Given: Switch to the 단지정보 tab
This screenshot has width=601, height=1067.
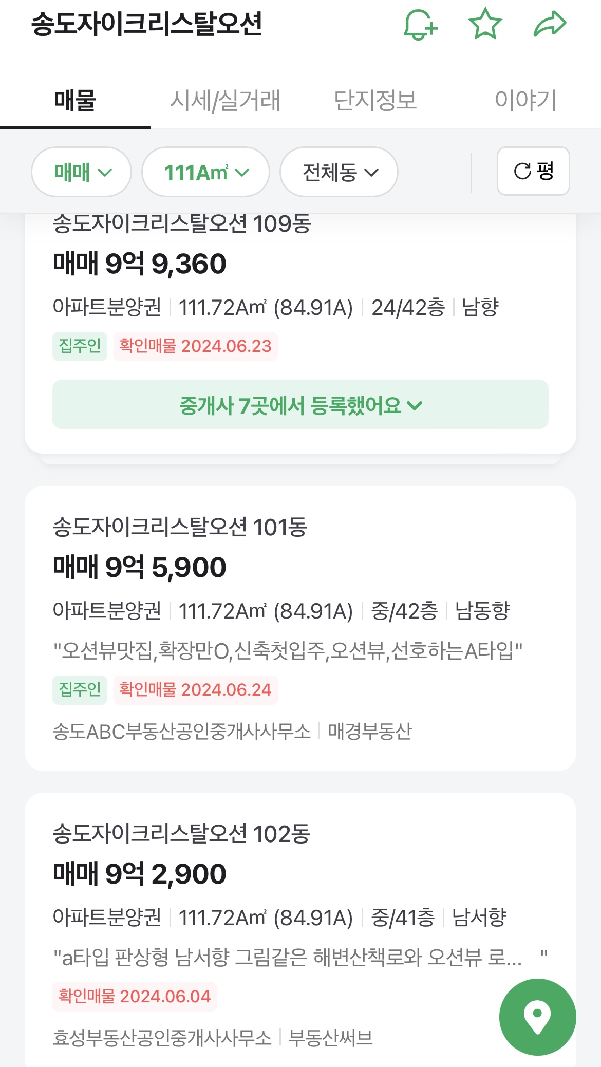Looking at the screenshot, I should [375, 100].
